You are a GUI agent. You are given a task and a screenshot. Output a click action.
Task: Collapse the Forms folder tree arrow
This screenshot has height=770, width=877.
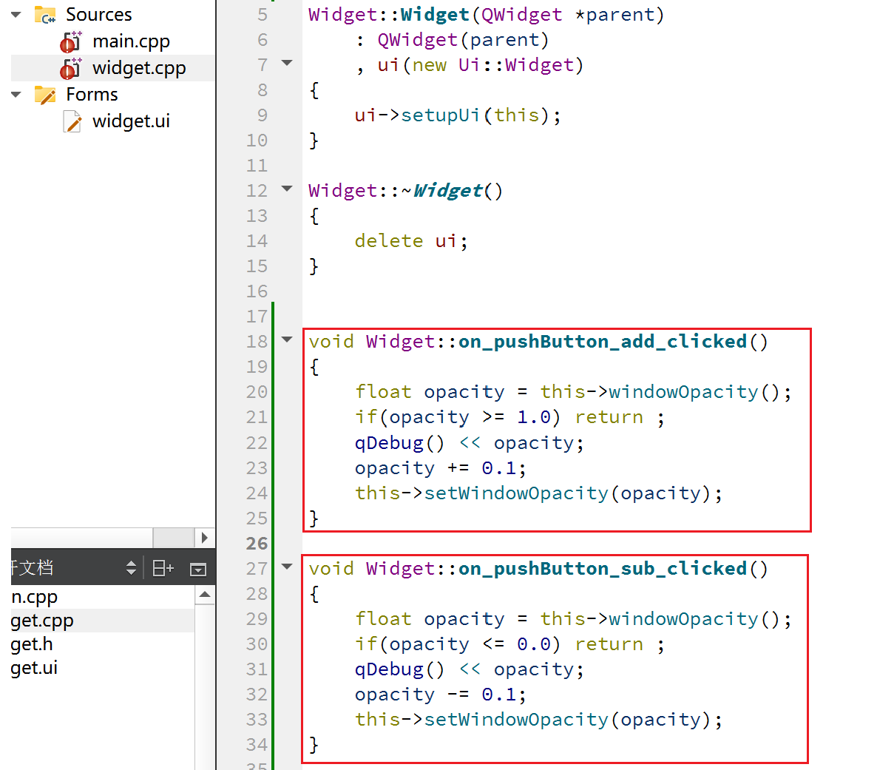coord(16,95)
